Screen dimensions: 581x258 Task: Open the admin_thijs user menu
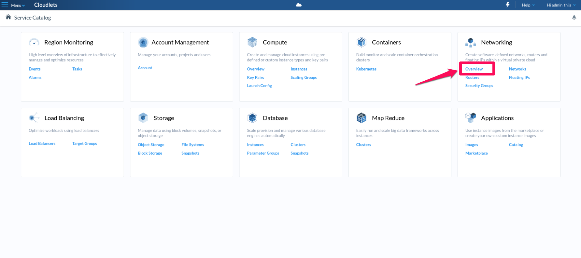point(560,5)
